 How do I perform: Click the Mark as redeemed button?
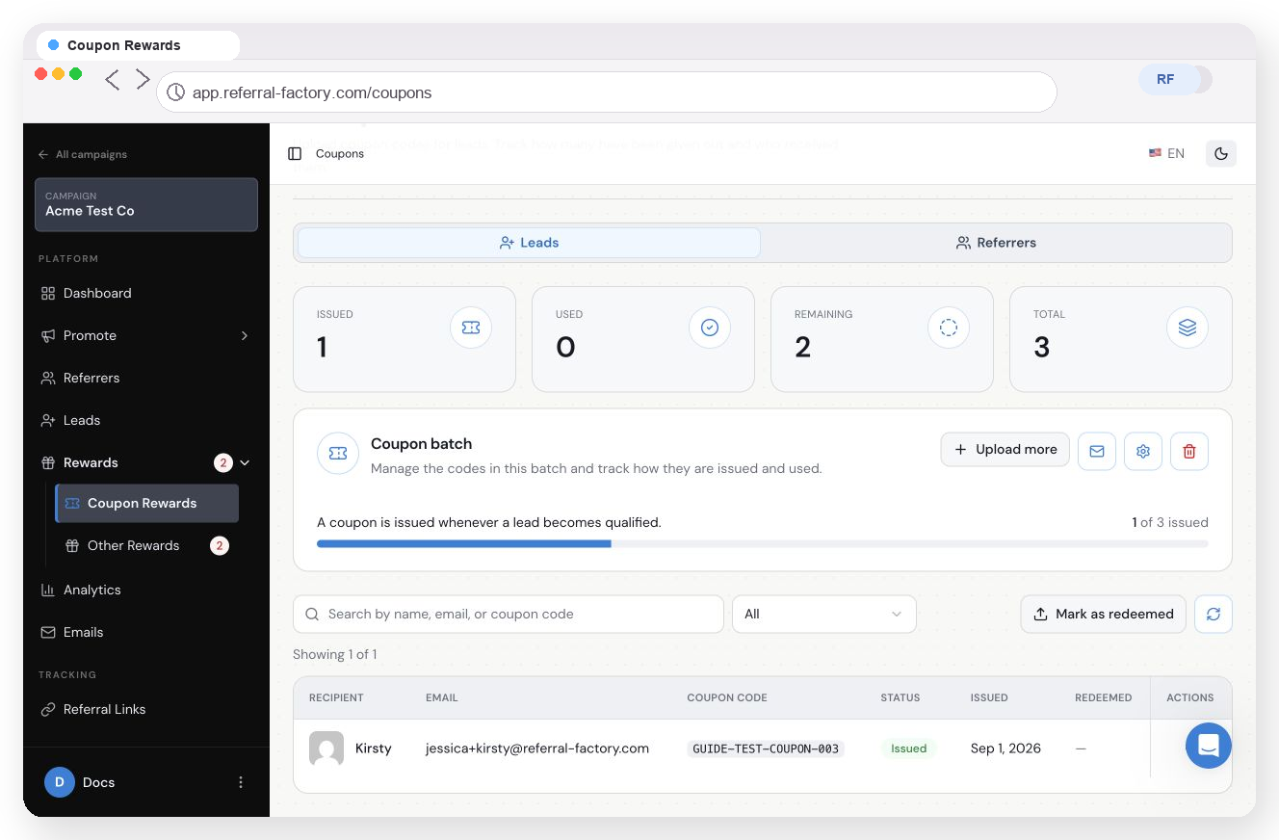(x=1104, y=614)
